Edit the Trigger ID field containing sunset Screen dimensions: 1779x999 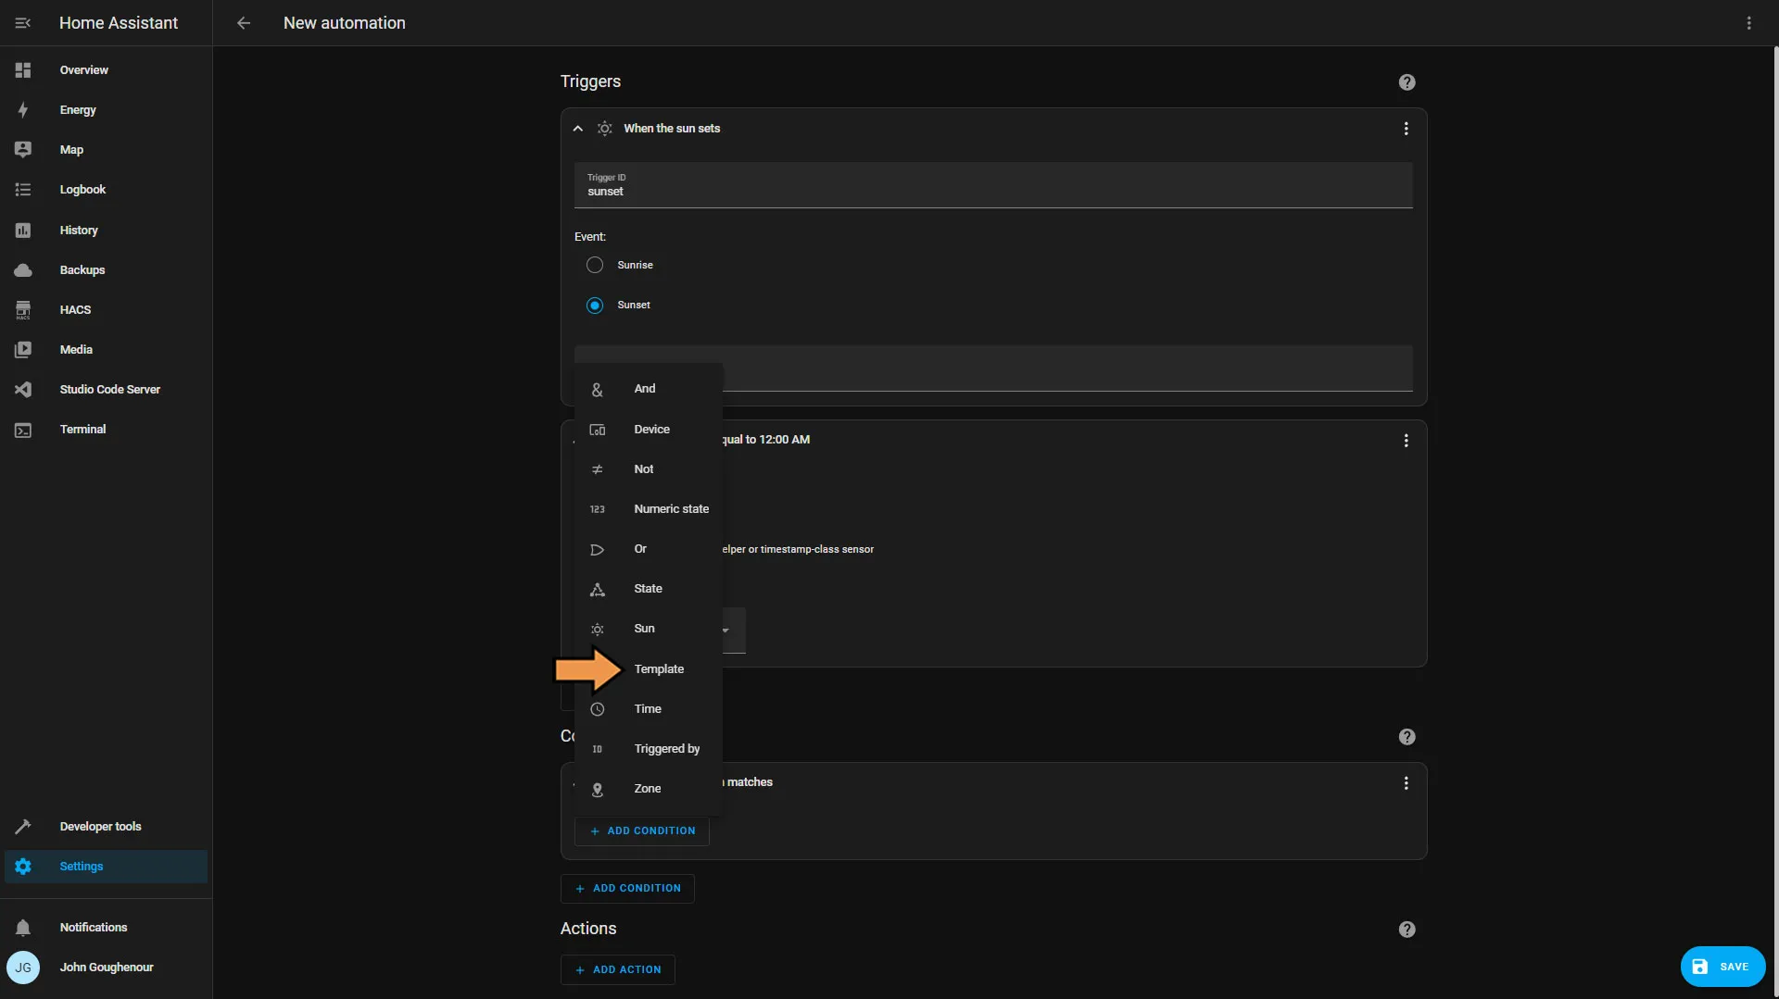(x=993, y=185)
